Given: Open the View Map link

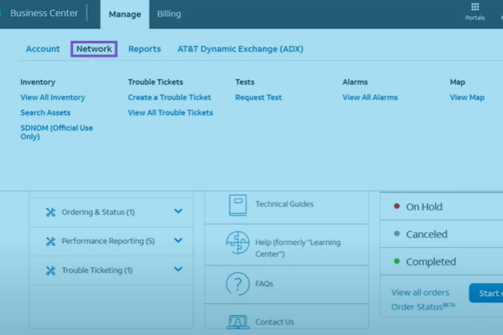Looking at the screenshot, I should click(467, 97).
